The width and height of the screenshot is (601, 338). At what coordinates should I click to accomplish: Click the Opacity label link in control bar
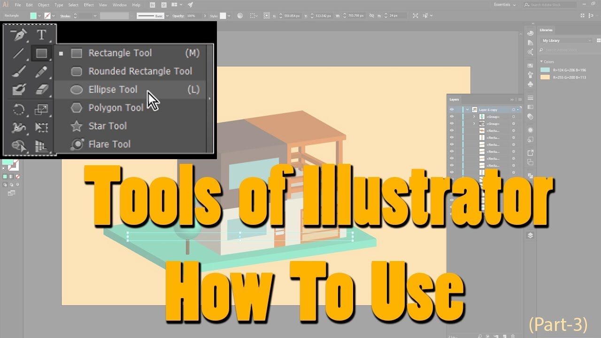(178, 15)
